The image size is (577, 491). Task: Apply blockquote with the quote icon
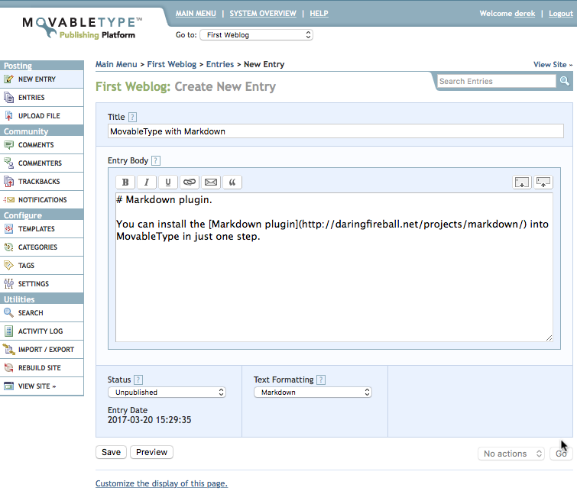click(x=232, y=182)
